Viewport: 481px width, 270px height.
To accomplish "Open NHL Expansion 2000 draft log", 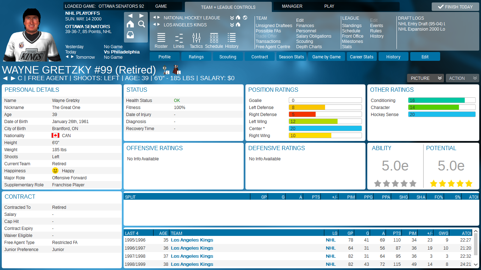I will 421,29.
